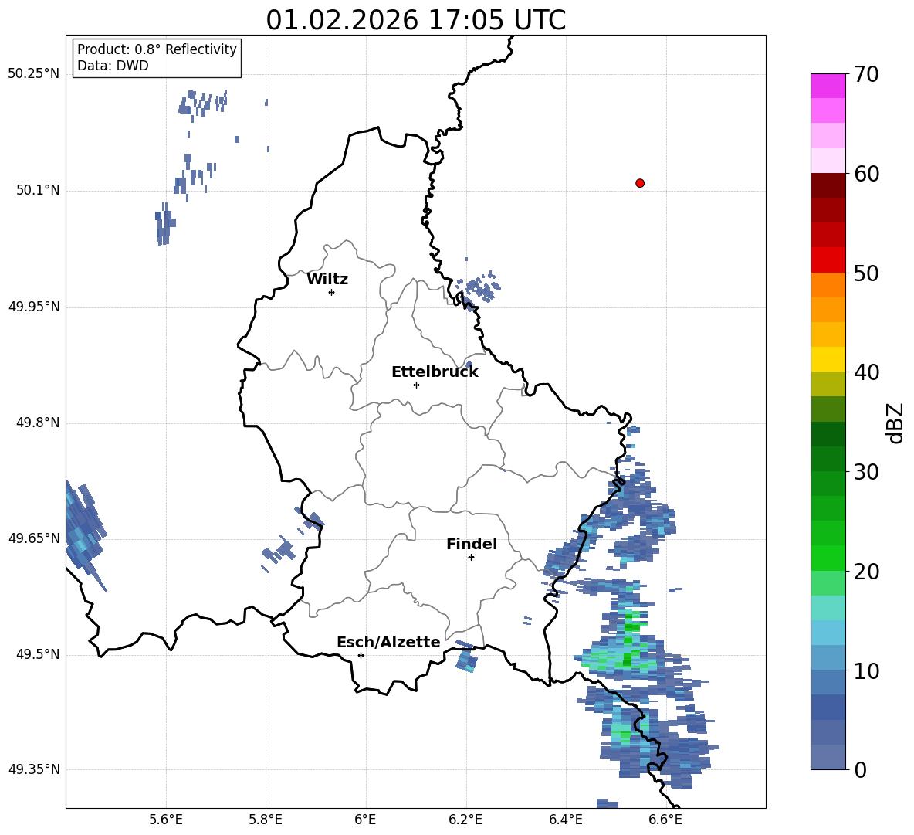Viewport: 914px width, 835px height.
Task: Click the 49.65°N latitude label
Action: point(34,538)
